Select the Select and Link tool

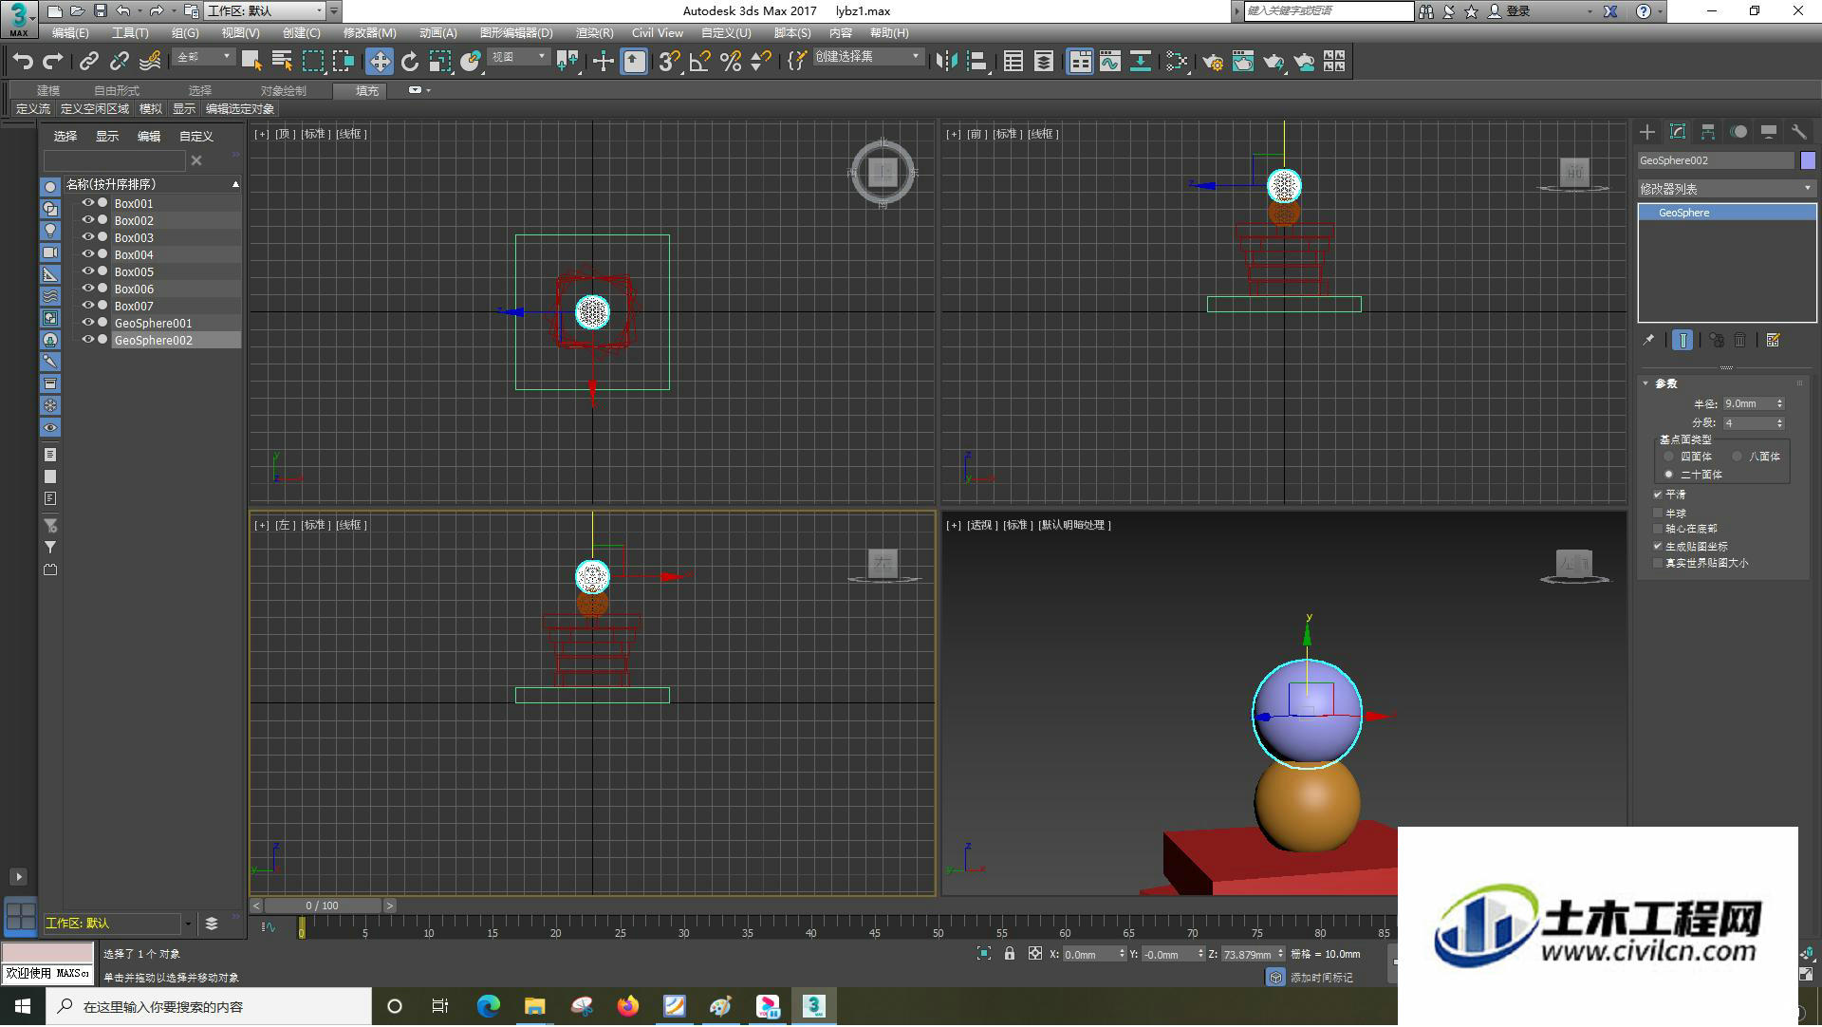pyautogui.click(x=89, y=62)
